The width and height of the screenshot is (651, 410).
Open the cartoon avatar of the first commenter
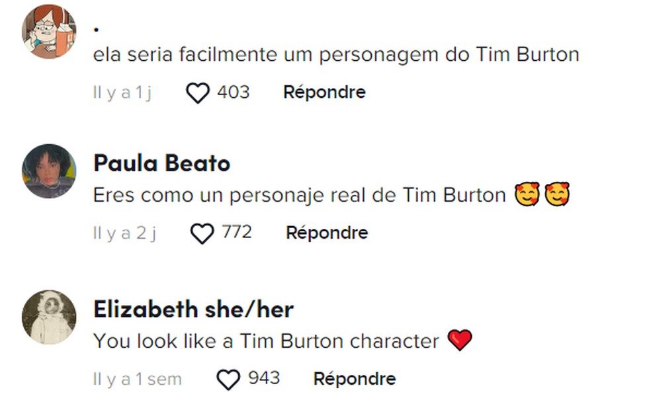click(x=49, y=32)
